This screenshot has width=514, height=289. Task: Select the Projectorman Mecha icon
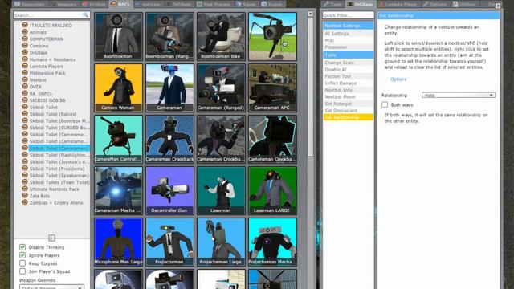pyautogui.click(x=273, y=242)
